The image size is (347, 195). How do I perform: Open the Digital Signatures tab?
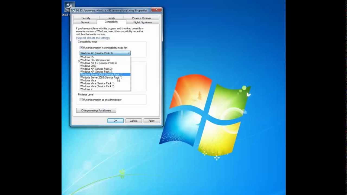pos(143,22)
